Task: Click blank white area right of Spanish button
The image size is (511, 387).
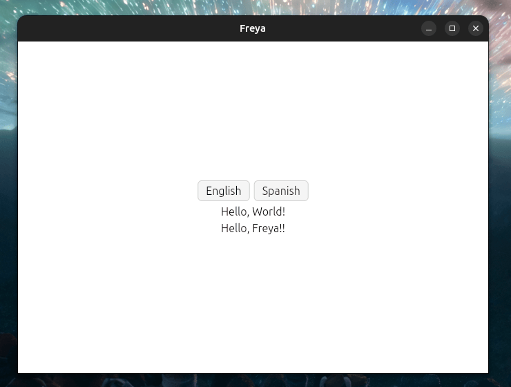Action: click(401, 191)
